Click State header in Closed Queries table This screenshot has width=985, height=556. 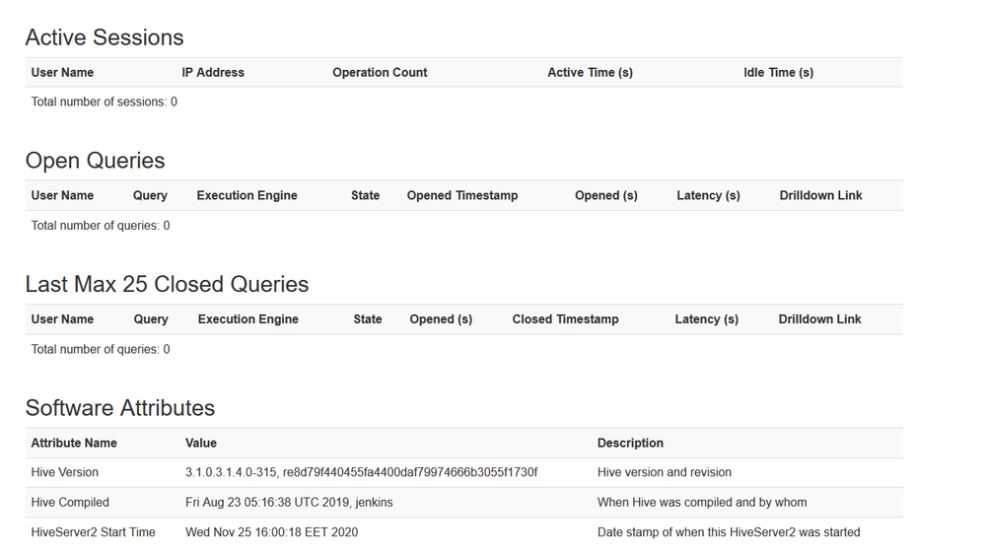(x=368, y=319)
